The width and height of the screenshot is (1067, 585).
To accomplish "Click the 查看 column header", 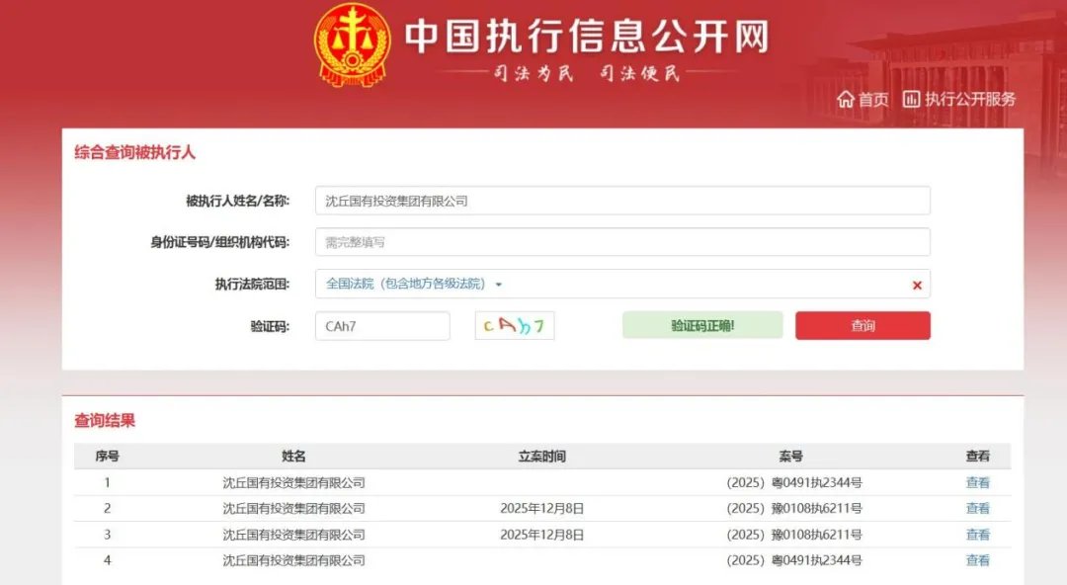I will pyautogui.click(x=978, y=457).
